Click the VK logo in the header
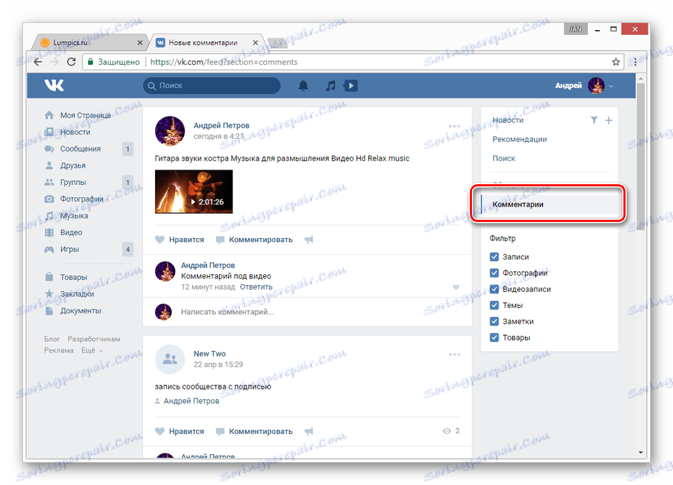 point(54,85)
